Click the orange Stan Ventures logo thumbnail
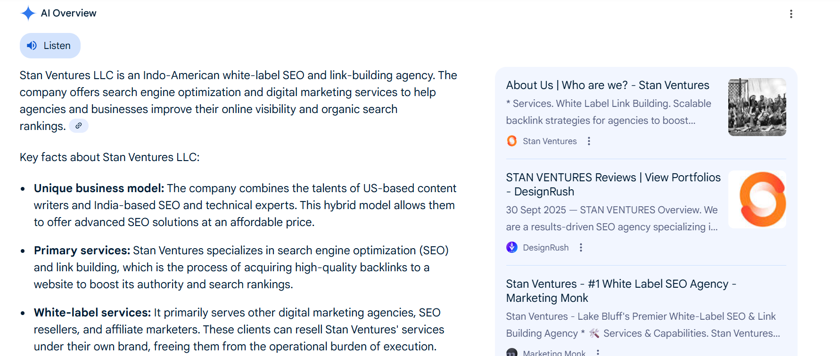Image resolution: width=840 pixels, height=356 pixels. coord(757,200)
